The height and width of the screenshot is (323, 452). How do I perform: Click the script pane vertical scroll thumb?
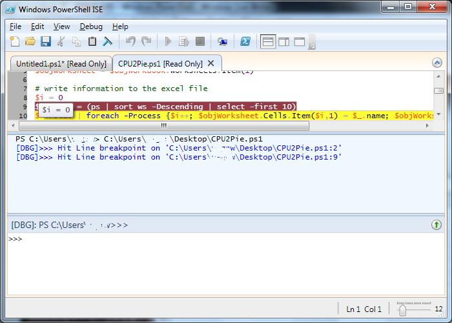pyautogui.click(x=438, y=91)
